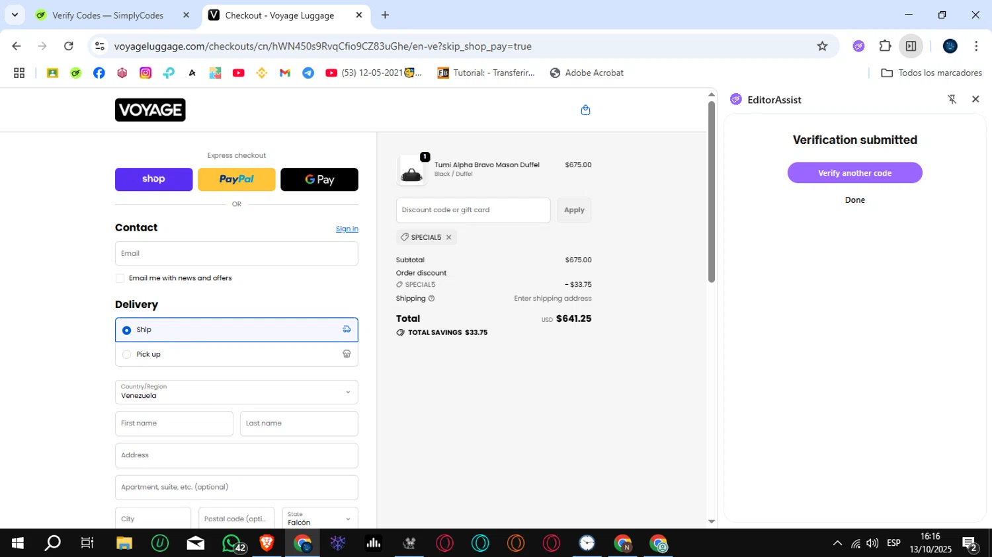Open the shopping bag cart icon
The image size is (992, 557).
coord(585,110)
